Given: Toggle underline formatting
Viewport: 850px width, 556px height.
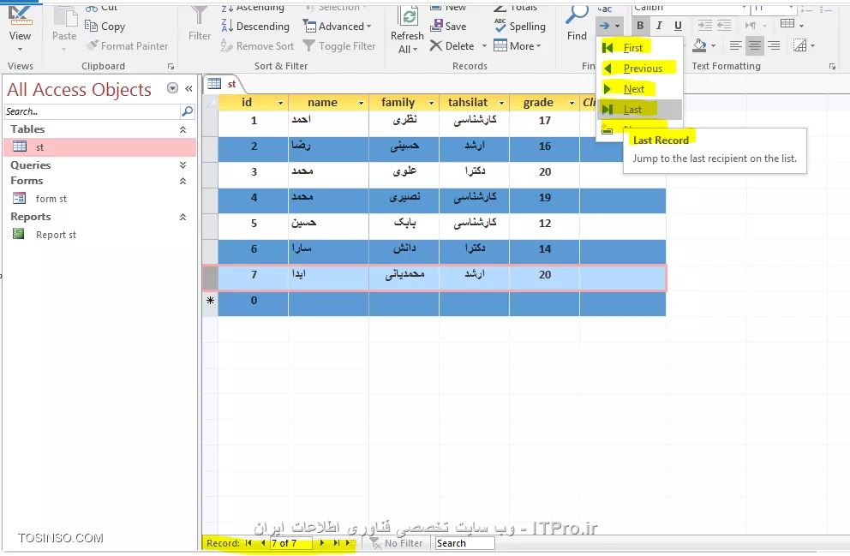Looking at the screenshot, I should click(x=678, y=27).
